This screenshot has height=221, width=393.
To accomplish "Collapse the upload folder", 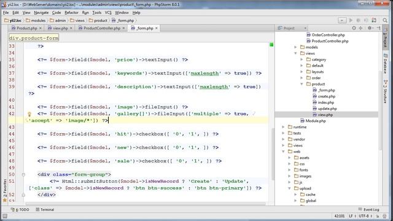I will click(x=289, y=188).
